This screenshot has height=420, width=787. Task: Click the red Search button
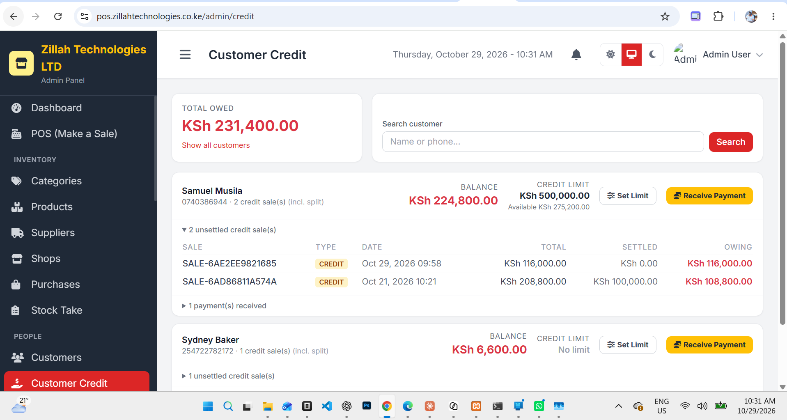(731, 142)
